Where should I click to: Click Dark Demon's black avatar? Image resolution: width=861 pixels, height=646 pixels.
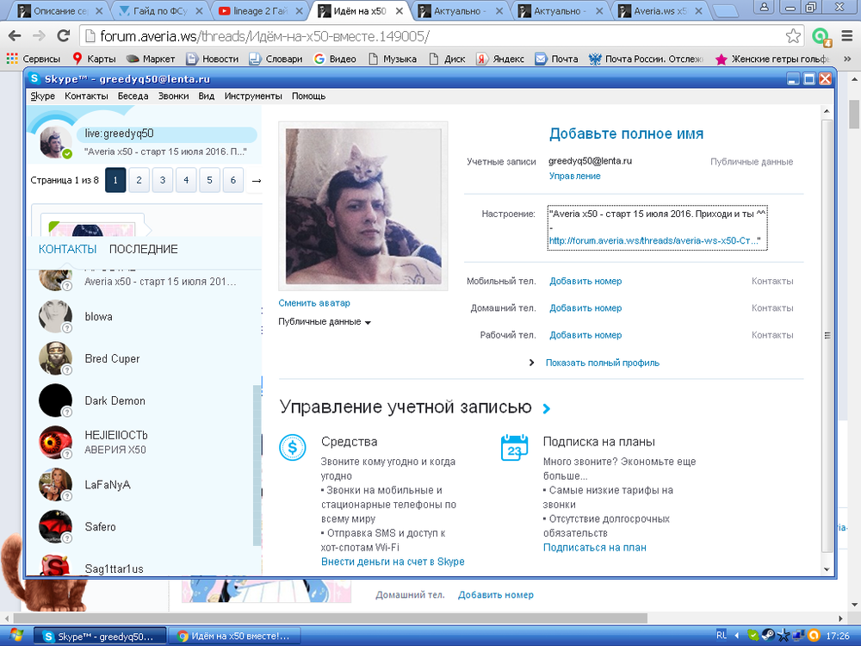pyautogui.click(x=55, y=401)
